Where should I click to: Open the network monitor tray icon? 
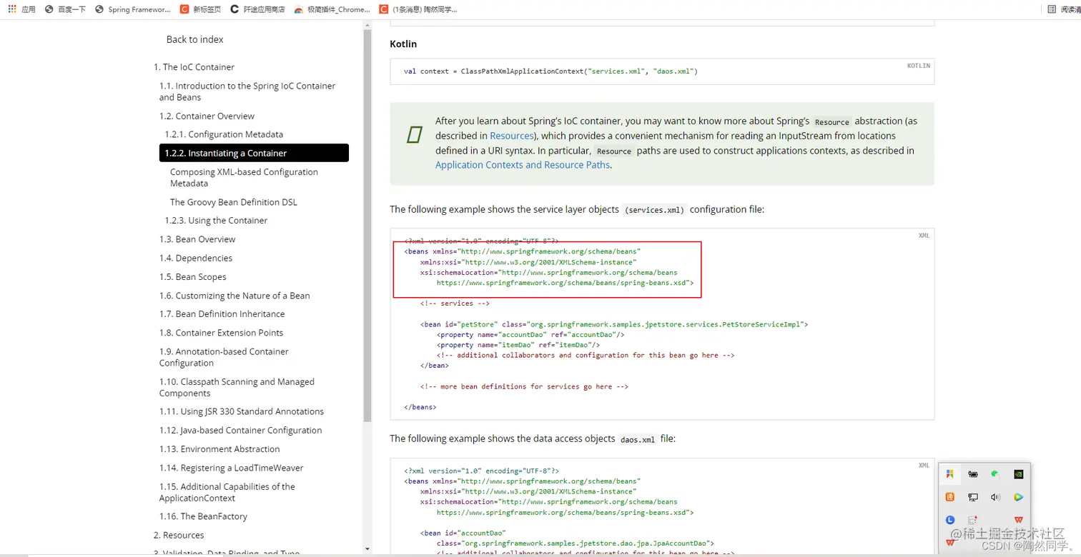[x=973, y=497]
